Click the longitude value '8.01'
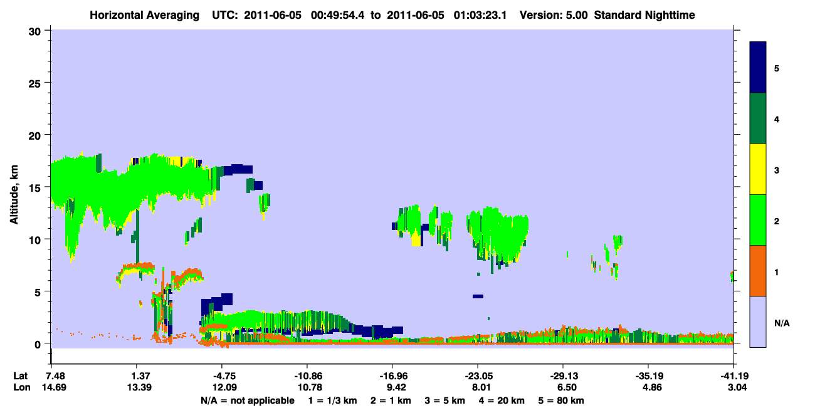The width and height of the screenshot is (815, 418). point(480,387)
